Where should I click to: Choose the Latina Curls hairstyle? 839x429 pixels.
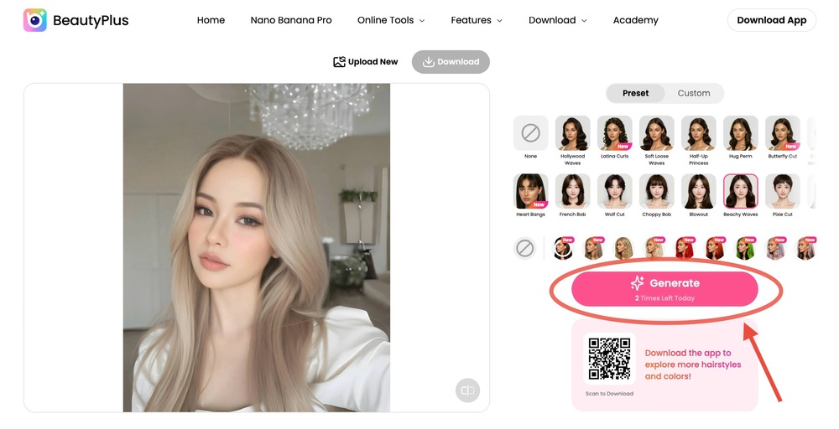615,133
